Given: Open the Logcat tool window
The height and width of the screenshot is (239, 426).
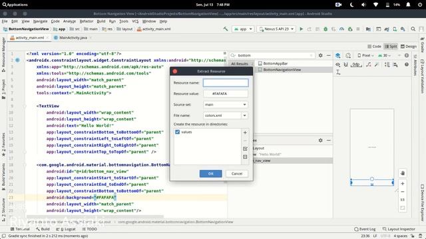Looking at the screenshot, I should pos(65,229).
